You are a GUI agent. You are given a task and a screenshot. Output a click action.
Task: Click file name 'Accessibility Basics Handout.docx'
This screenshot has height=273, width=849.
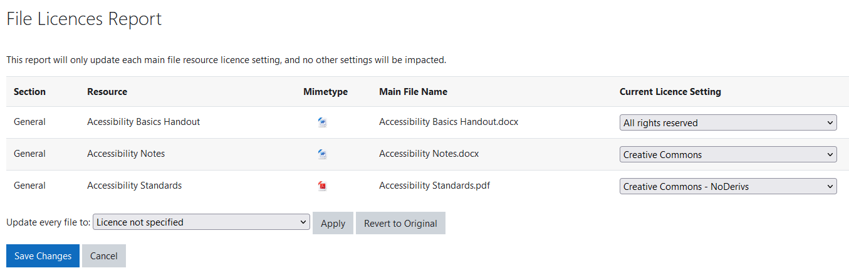[x=449, y=122]
